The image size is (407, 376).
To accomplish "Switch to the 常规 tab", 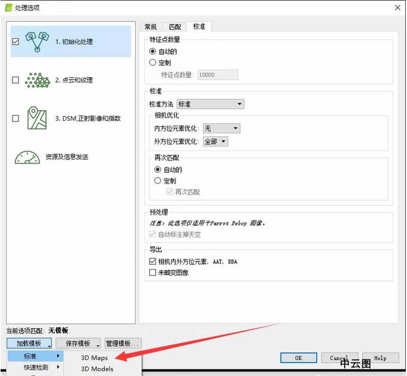I will tap(151, 27).
